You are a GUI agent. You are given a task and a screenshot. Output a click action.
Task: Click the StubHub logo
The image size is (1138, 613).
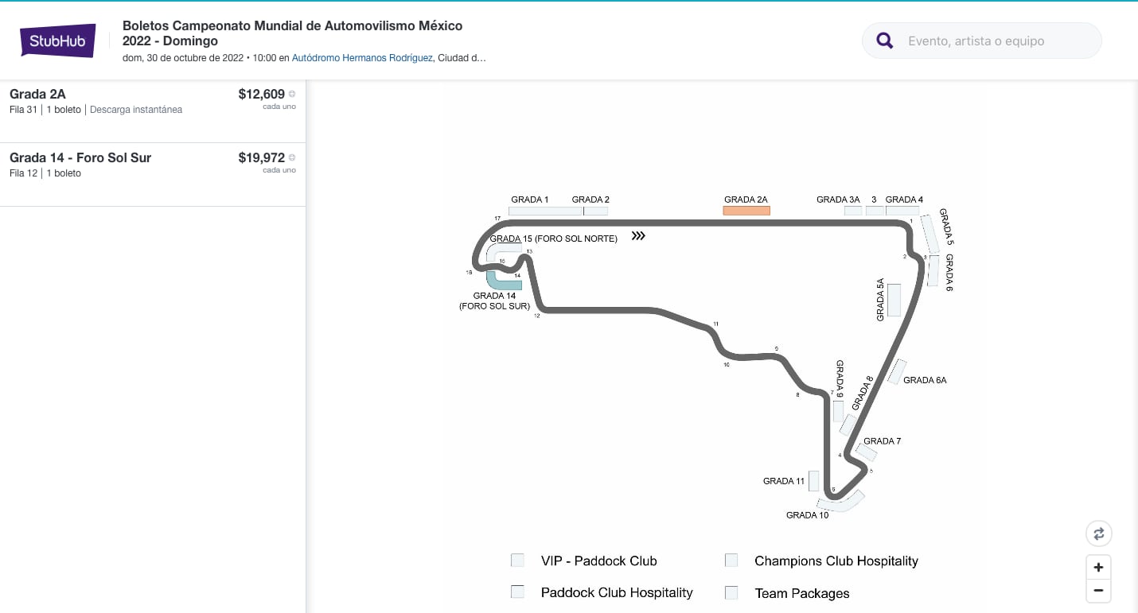pos(57,40)
